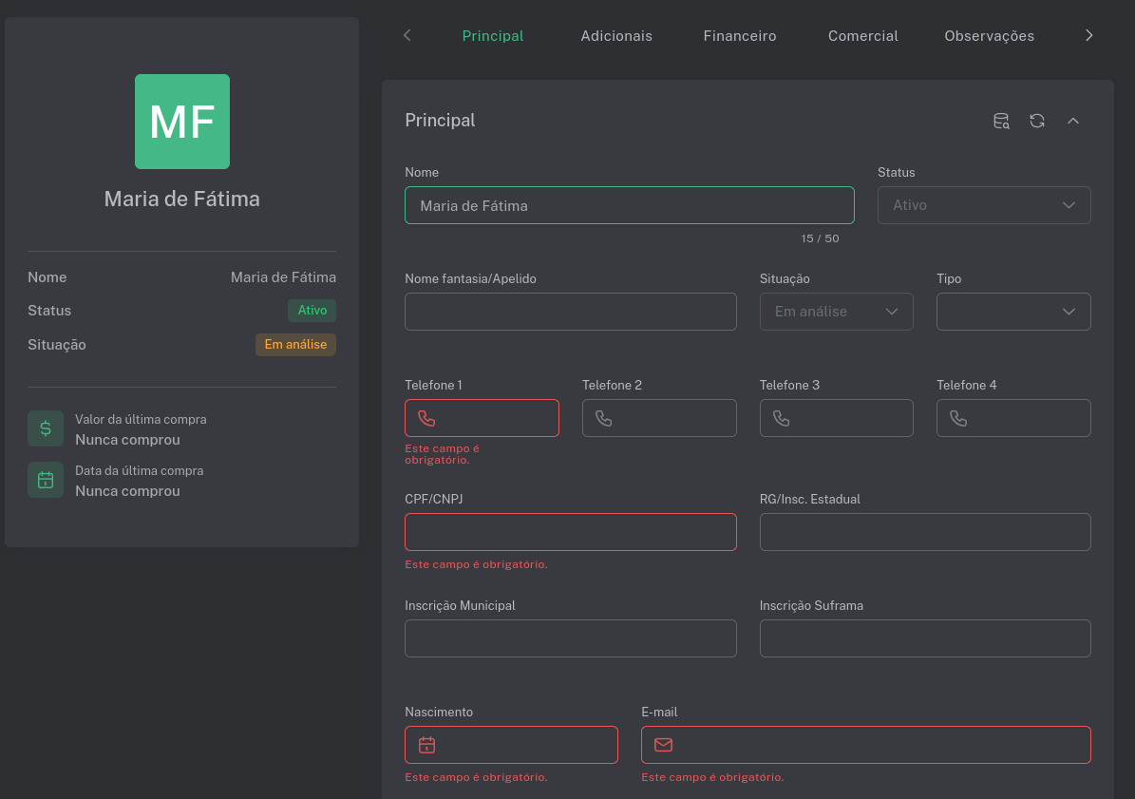Open the Tipo dropdown
The height and width of the screenshot is (799, 1135).
click(1012, 312)
